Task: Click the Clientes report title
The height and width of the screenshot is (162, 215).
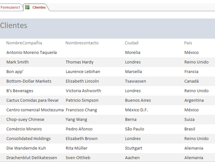Action: coord(14,25)
